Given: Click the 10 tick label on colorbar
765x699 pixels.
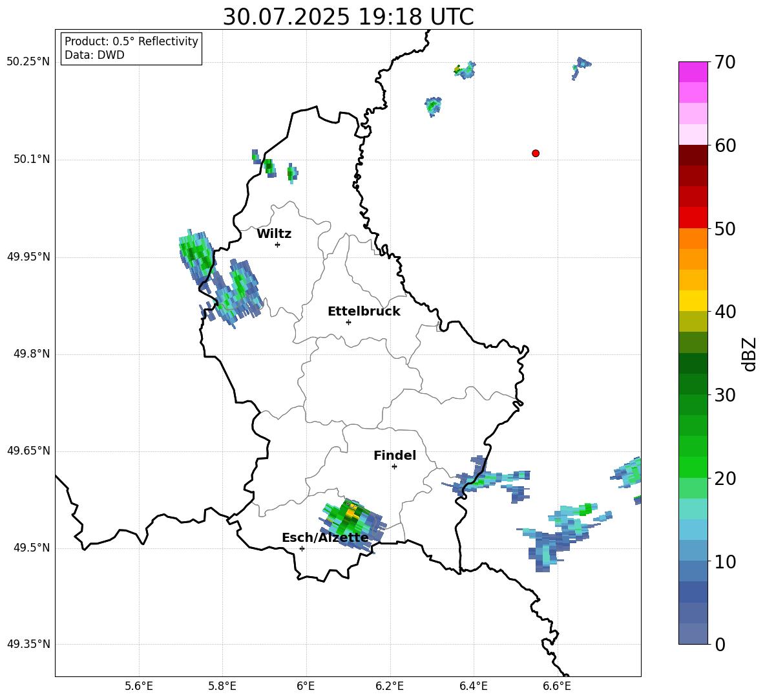Looking at the screenshot, I should coord(725,562).
